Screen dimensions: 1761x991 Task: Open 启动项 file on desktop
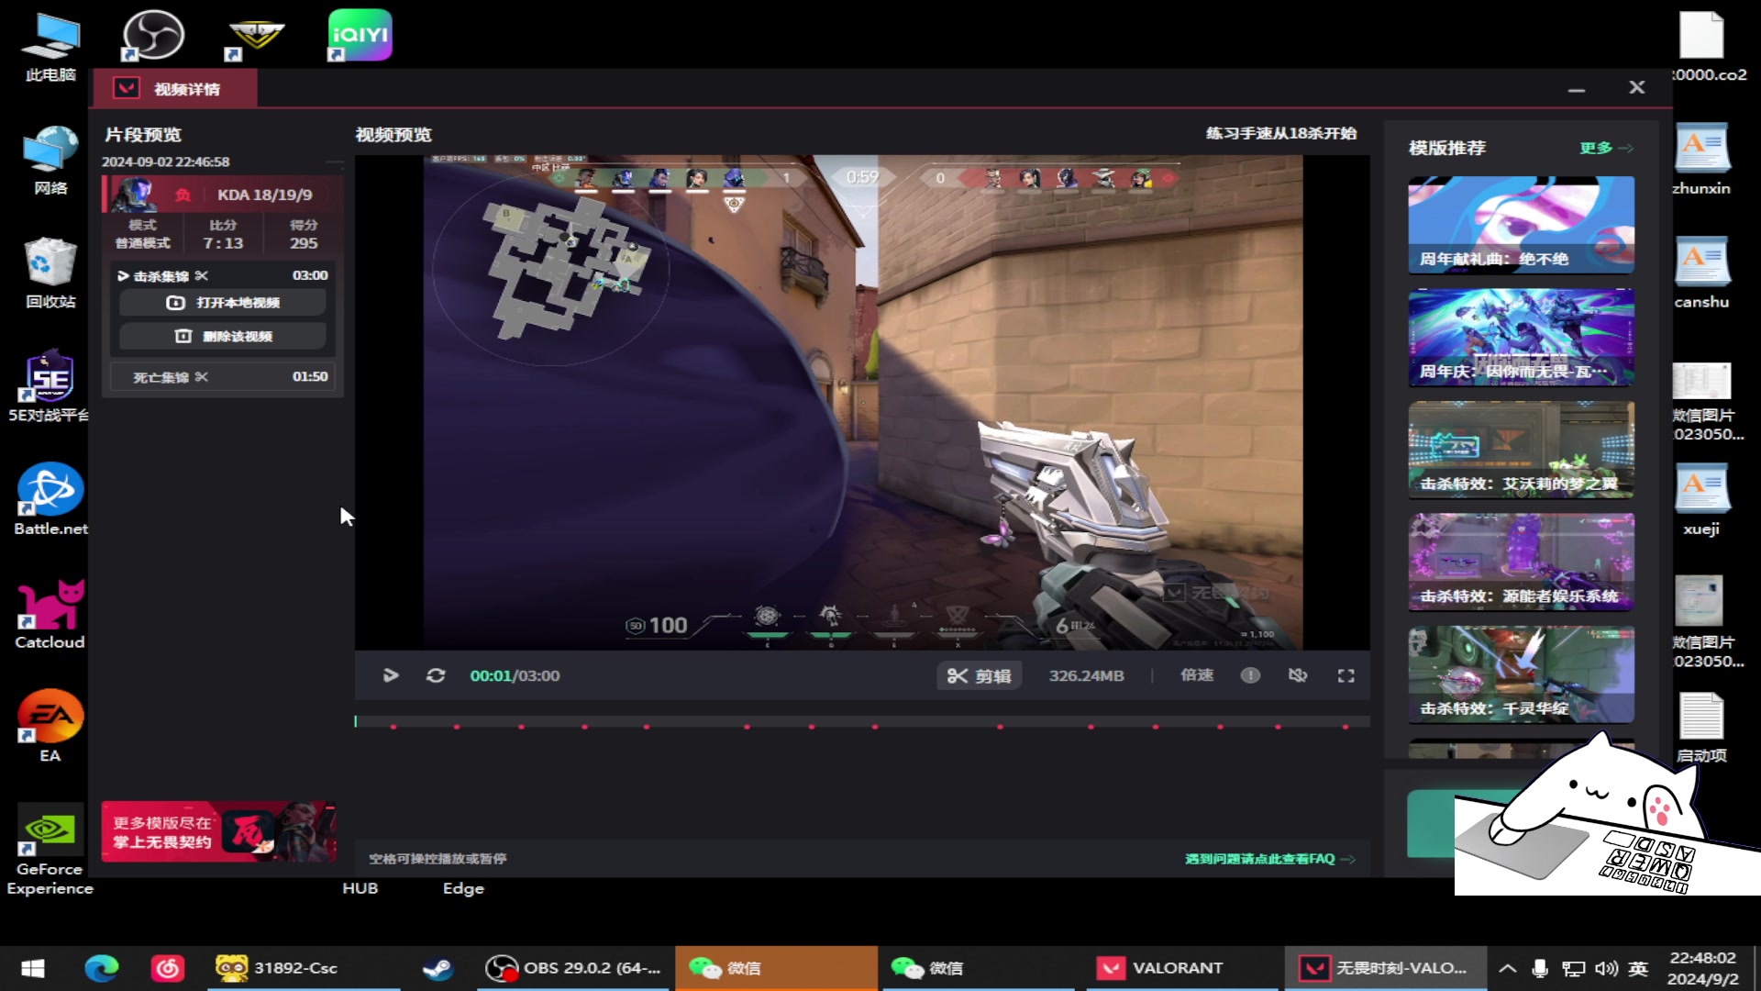1701,727
